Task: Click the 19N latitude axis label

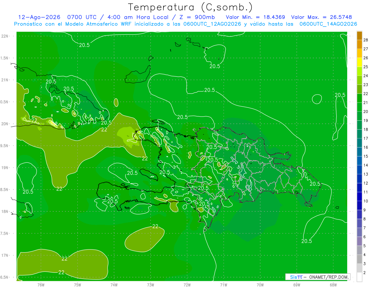Action: pyautogui.click(x=5, y=168)
